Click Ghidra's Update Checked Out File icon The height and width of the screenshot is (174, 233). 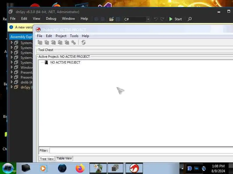coord(53,42)
